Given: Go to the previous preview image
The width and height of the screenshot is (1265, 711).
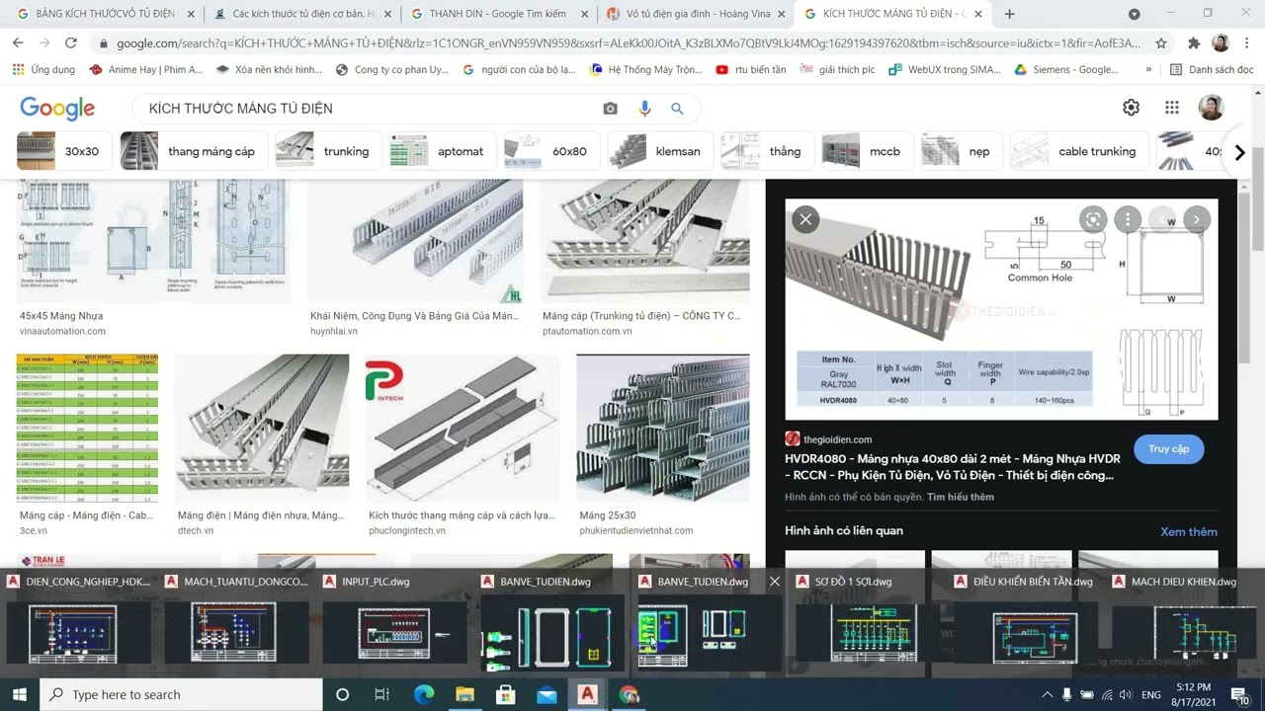Looking at the screenshot, I should tap(1162, 219).
